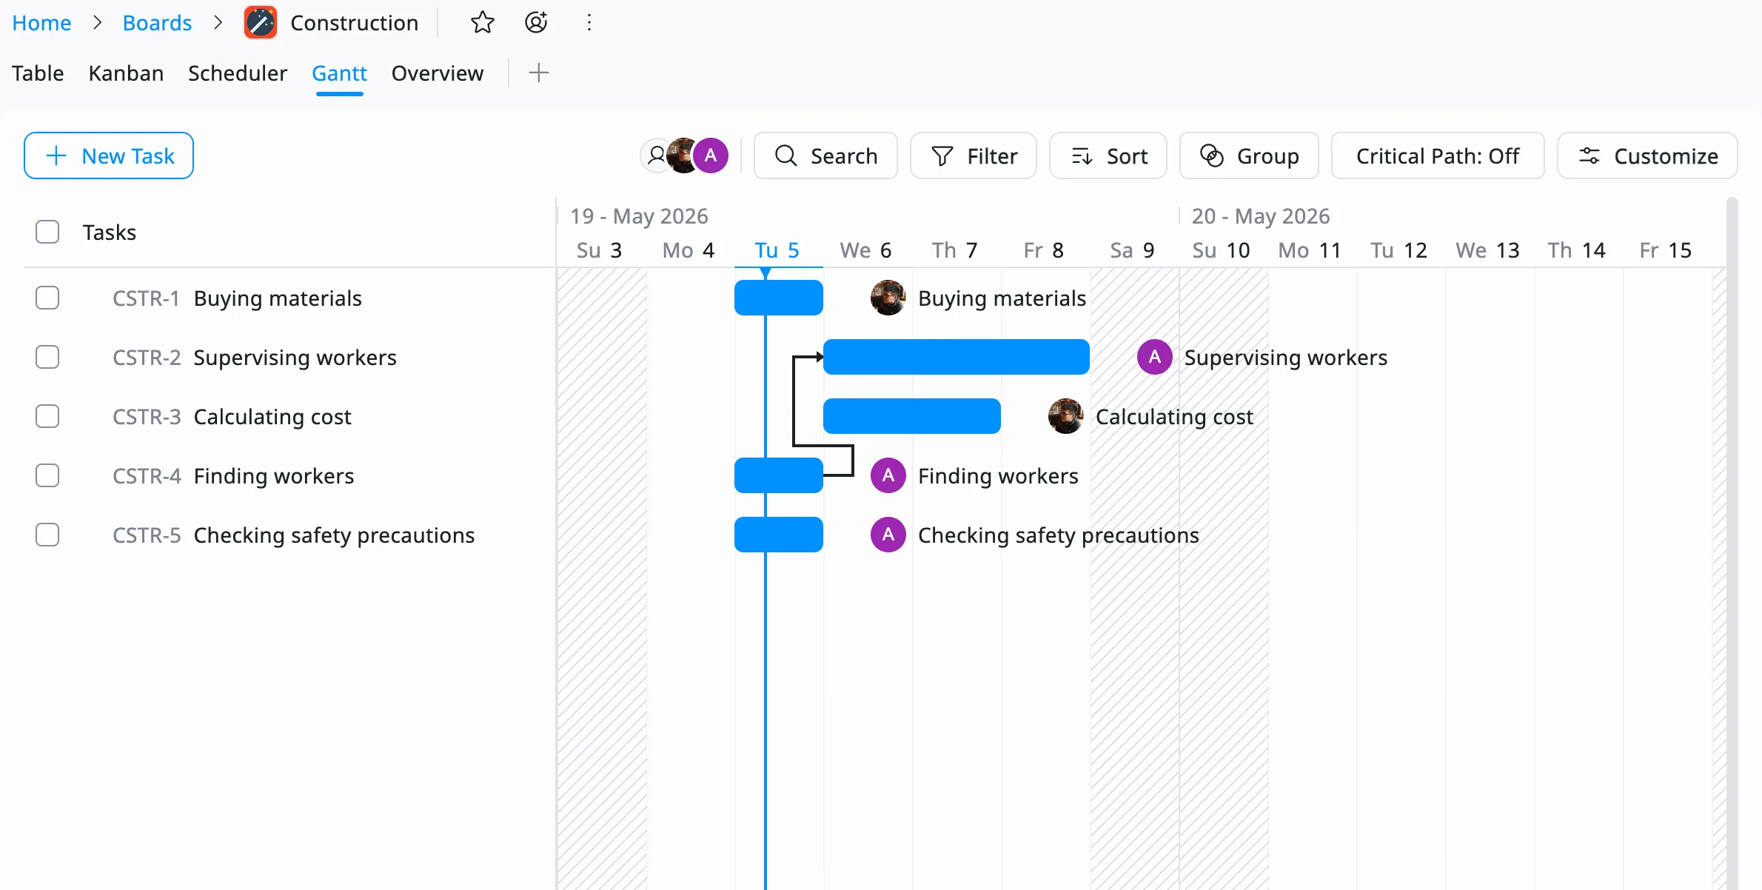Create a New Task
This screenshot has height=890, width=1762.
pyautogui.click(x=109, y=155)
